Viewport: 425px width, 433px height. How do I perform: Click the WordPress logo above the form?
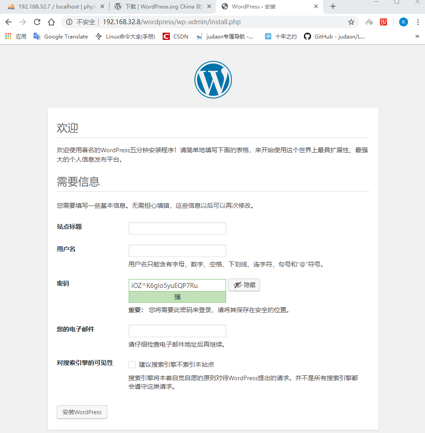(x=213, y=79)
